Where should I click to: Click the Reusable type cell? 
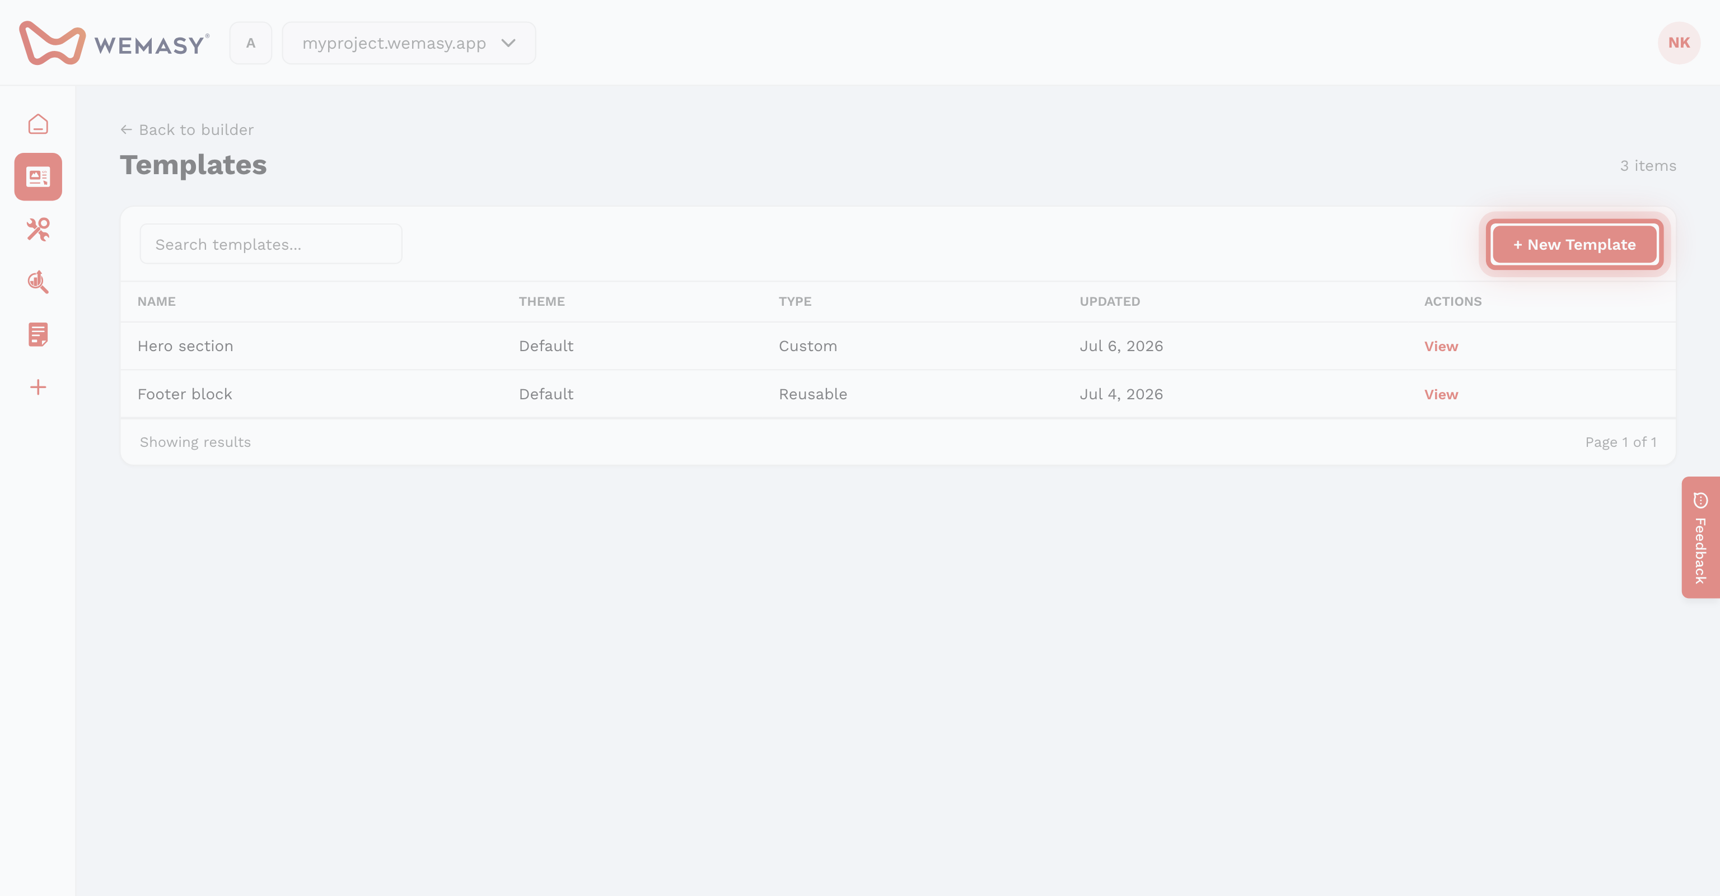(812, 395)
